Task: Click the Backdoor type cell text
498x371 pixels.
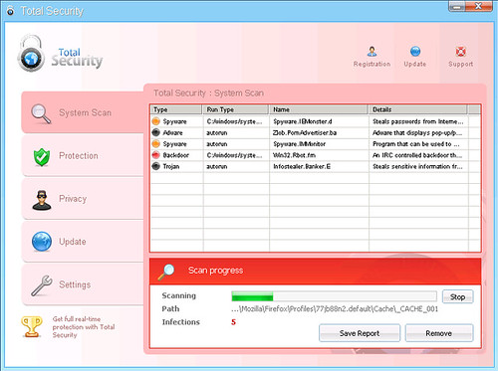Action: 175,155
